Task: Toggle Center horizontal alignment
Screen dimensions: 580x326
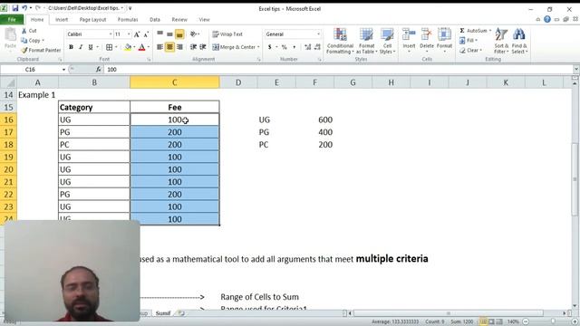Action: click(x=169, y=47)
